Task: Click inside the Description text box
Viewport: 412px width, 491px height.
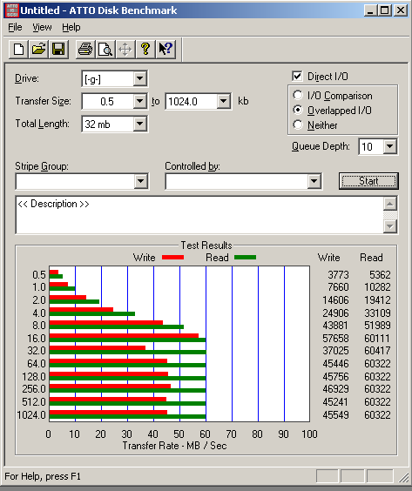Action: (x=199, y=215)
